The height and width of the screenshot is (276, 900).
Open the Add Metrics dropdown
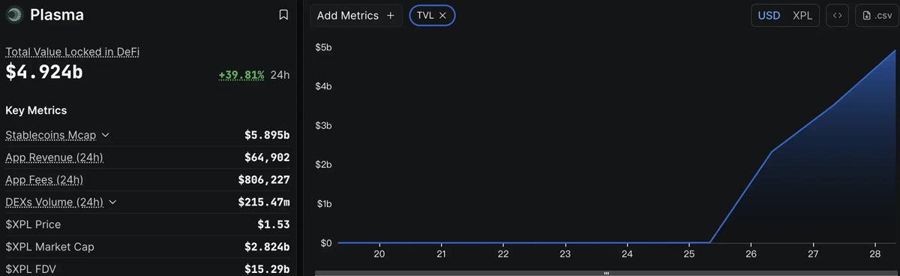click(356, 15)
